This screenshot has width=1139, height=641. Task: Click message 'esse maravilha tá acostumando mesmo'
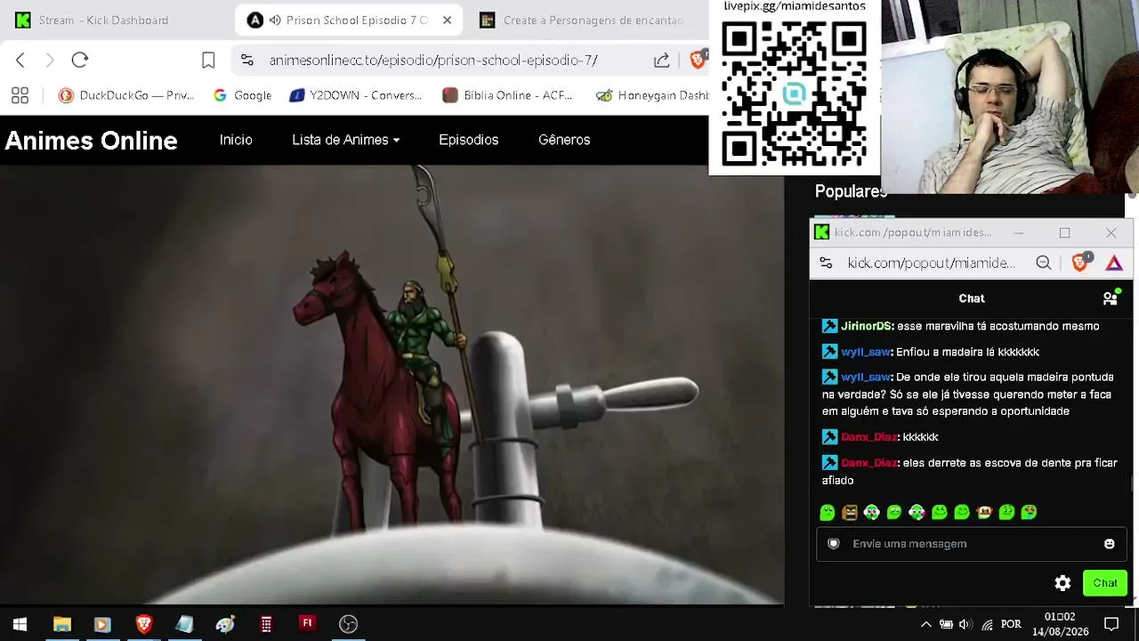click(x=998, y=326)
